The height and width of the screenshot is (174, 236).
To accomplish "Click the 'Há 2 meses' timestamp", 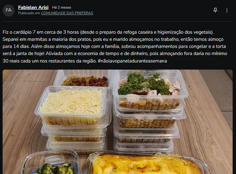I will coord(62,7).
